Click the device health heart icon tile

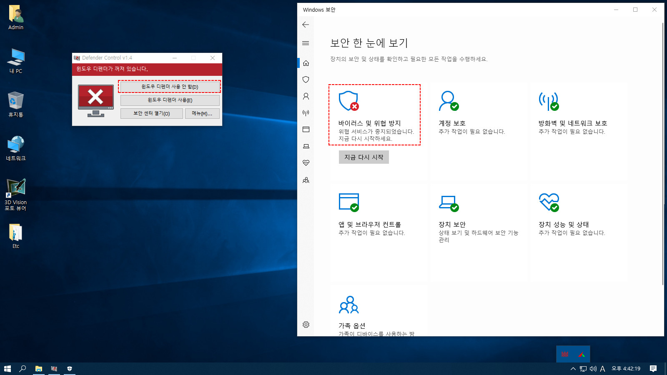pyautogui.click(x=549, y=202)
